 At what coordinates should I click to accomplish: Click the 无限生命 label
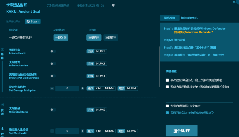[x=15, y=50]
